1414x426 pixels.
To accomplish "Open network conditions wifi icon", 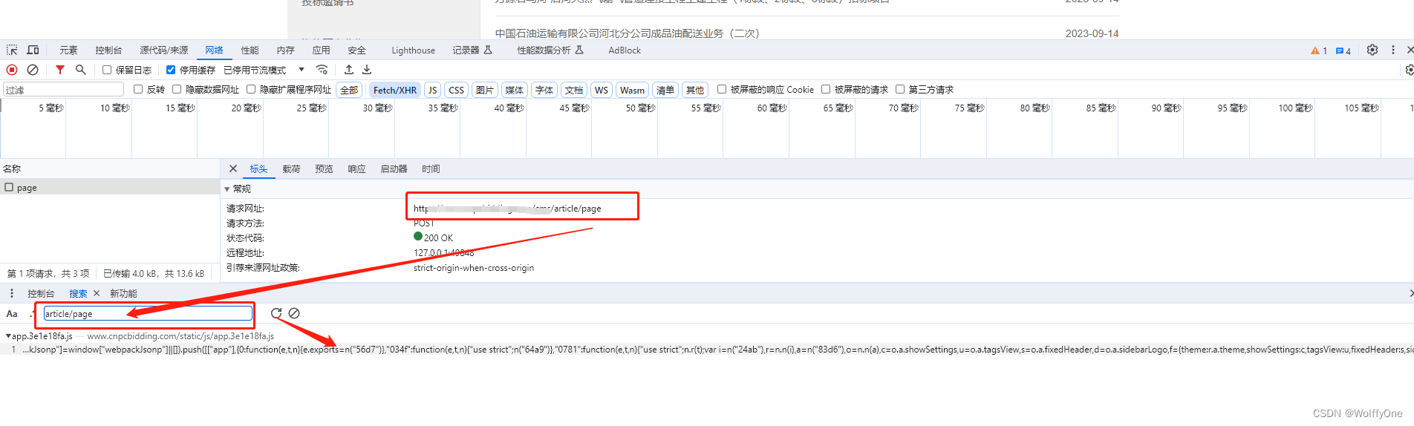I will [x=322, y=70].
